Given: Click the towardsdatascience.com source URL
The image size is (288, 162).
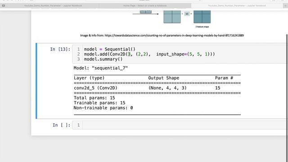Looking at the screenshot, I should pos(174,36).
